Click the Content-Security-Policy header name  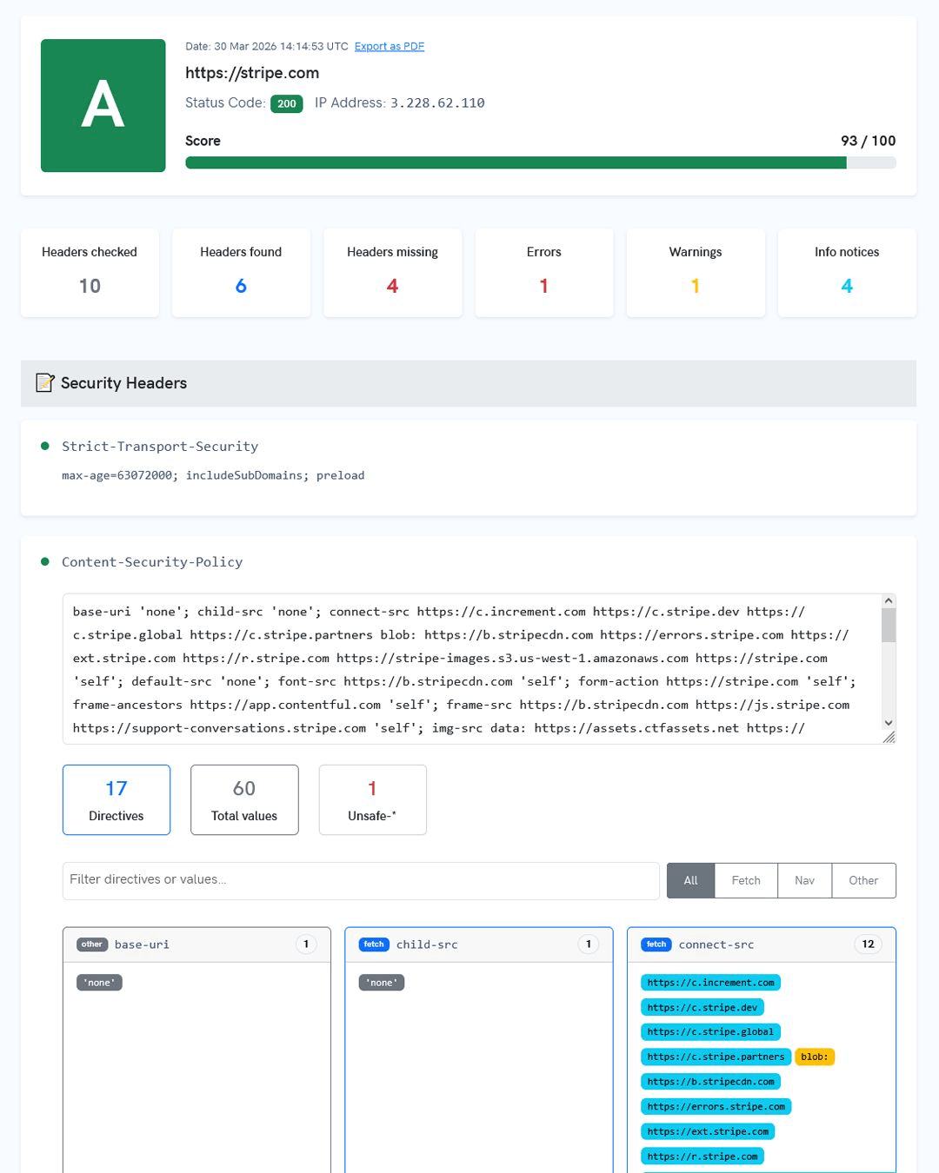(x=152, y=561)
